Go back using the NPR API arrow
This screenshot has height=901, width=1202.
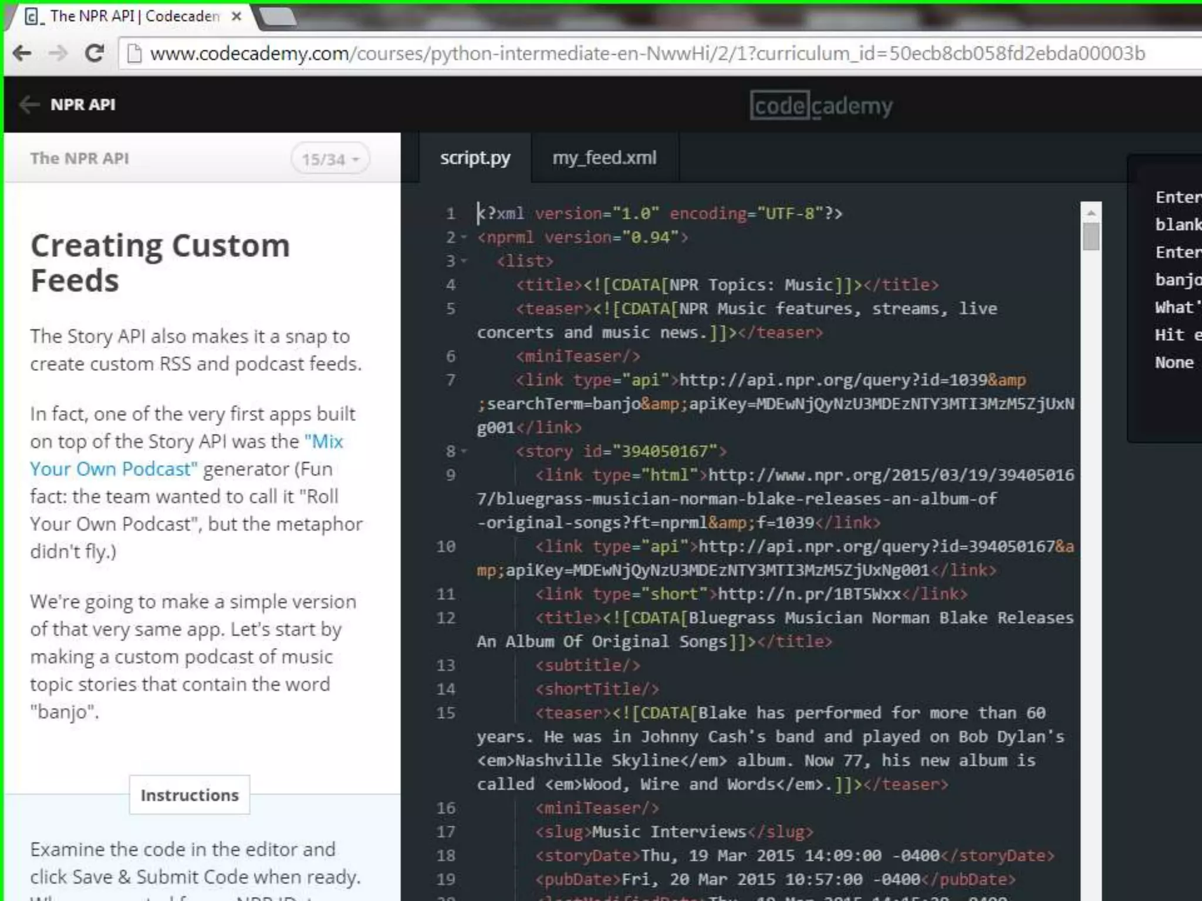(29, 104)
